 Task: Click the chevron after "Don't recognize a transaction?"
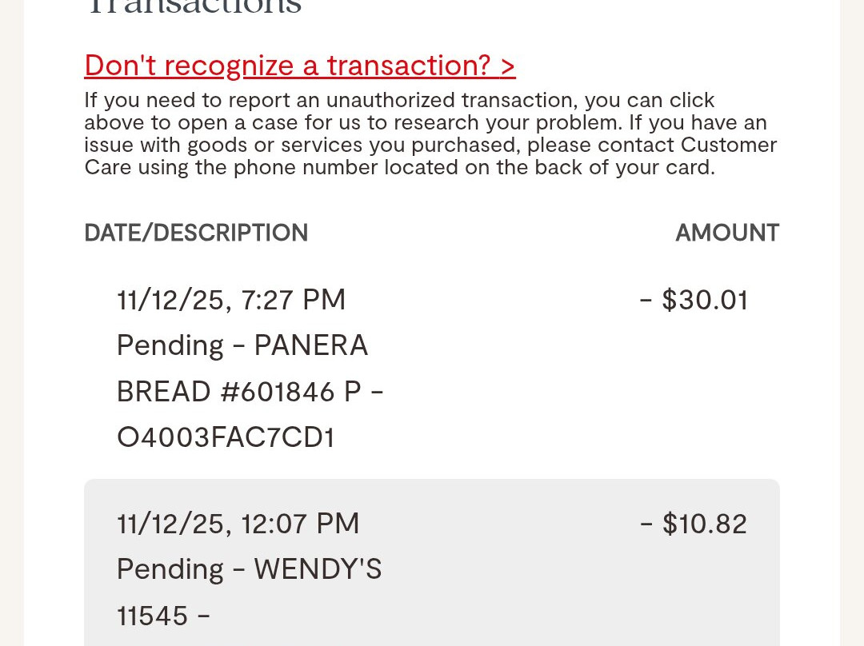click(508, 66)
